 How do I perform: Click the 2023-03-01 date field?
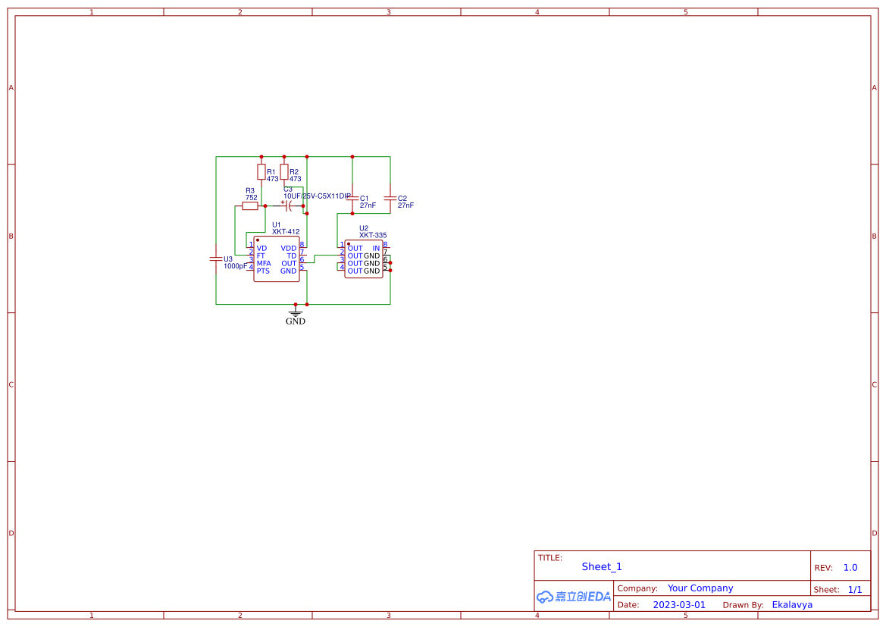[680, 604]
